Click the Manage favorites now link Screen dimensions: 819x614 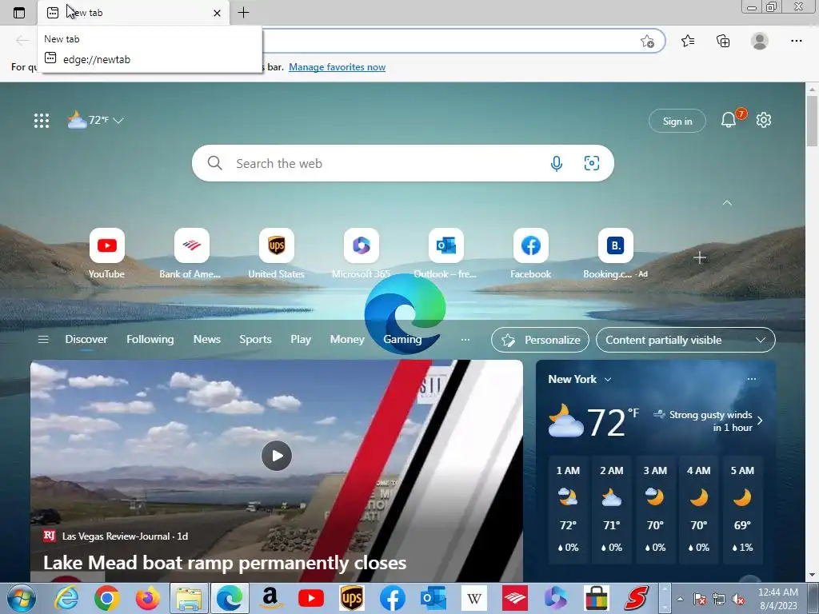coord(337,67)
